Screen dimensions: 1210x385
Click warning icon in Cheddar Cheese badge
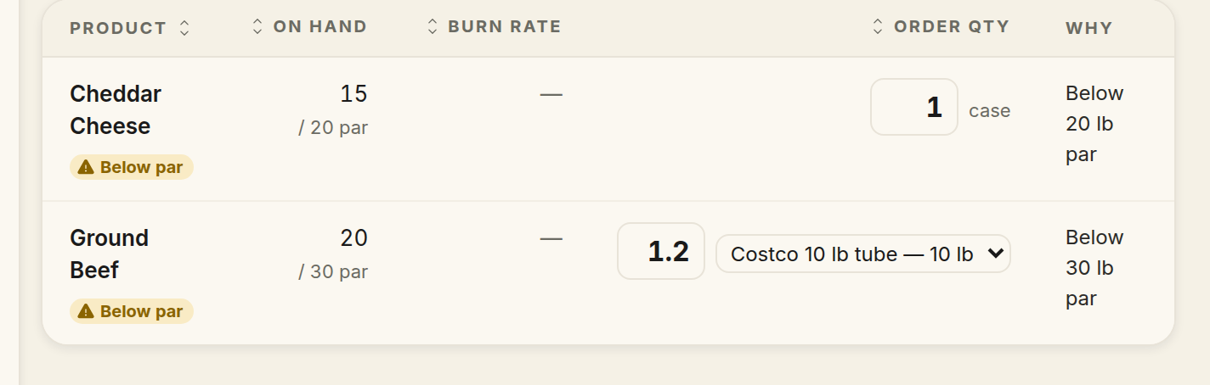(x=86, y=168)
